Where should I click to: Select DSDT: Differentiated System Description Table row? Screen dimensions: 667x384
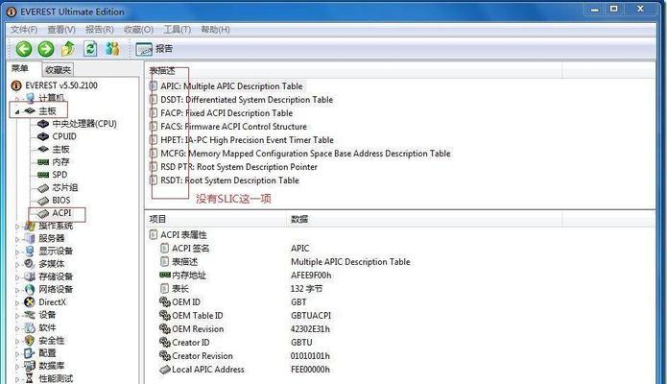click(x=241, y=100)
